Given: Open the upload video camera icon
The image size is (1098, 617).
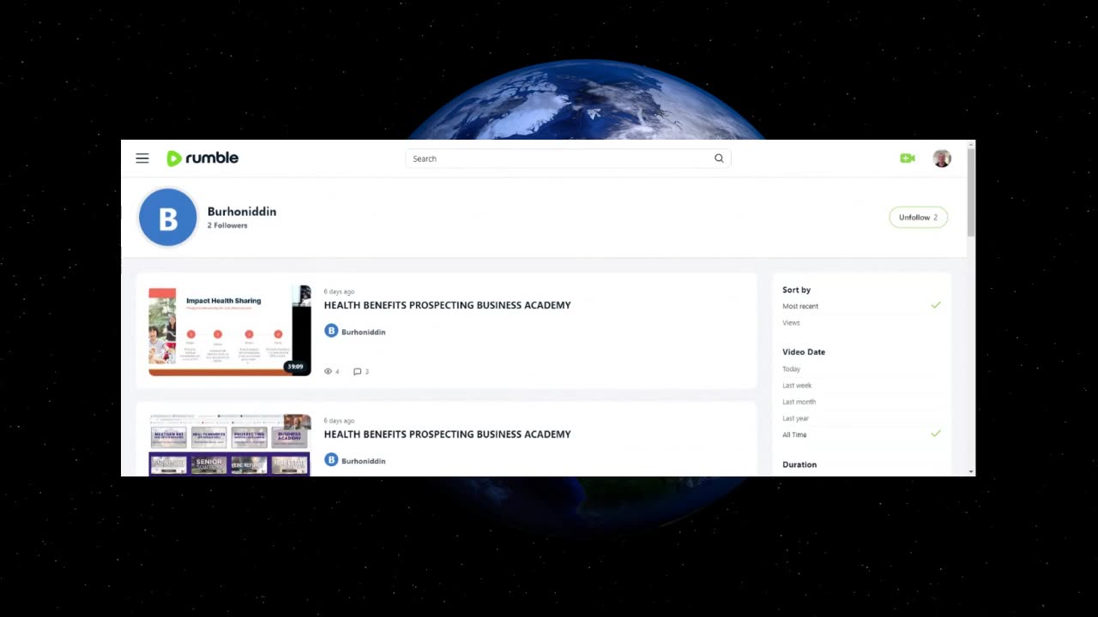Looking at the screenshot, I should tap(908, 159).
